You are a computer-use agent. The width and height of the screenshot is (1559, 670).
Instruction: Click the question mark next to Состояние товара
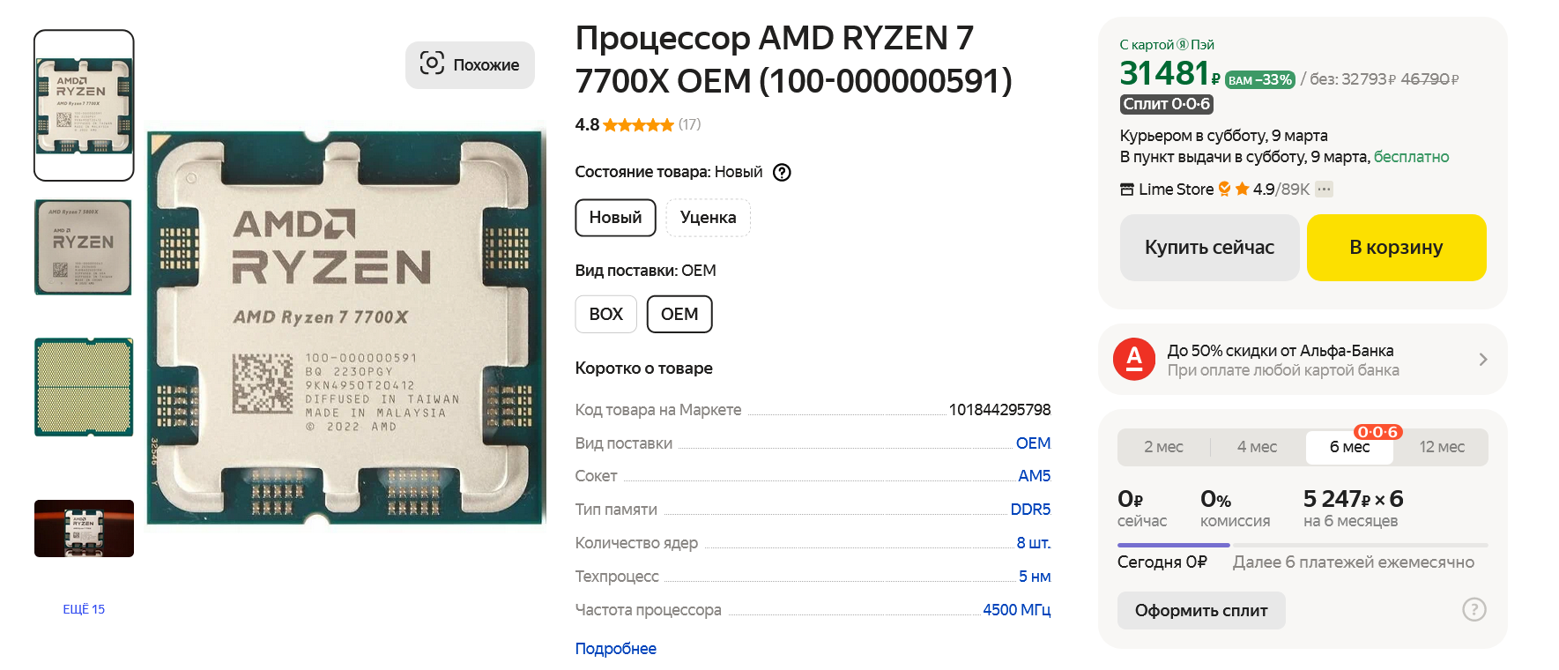click(782, 172)
